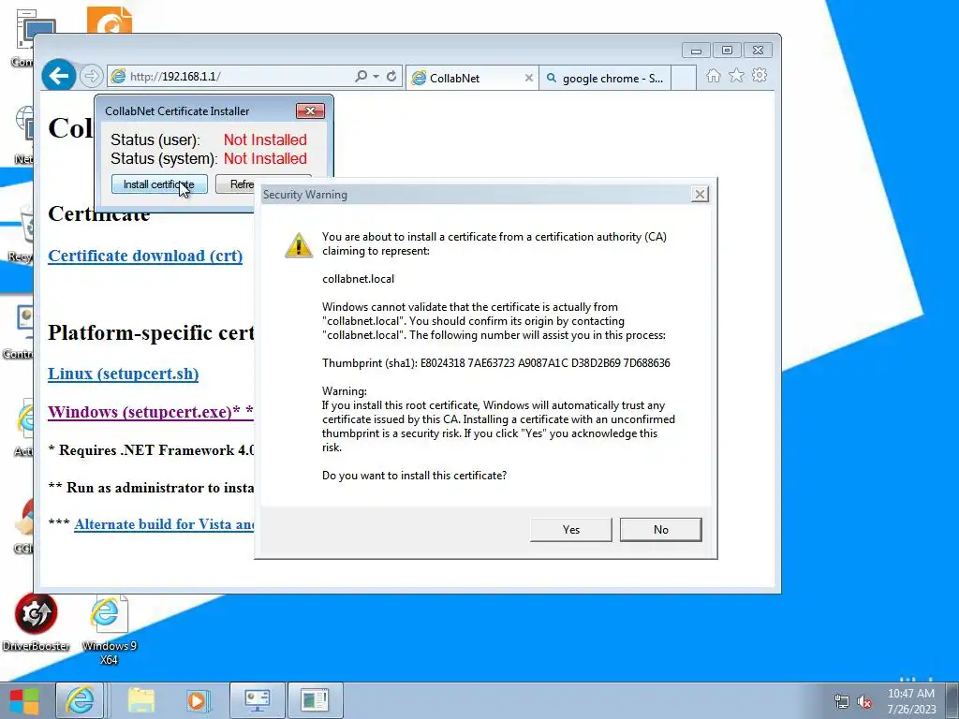
Task: Click the Not Installed user status text
Action: click(x=265, y=140)
